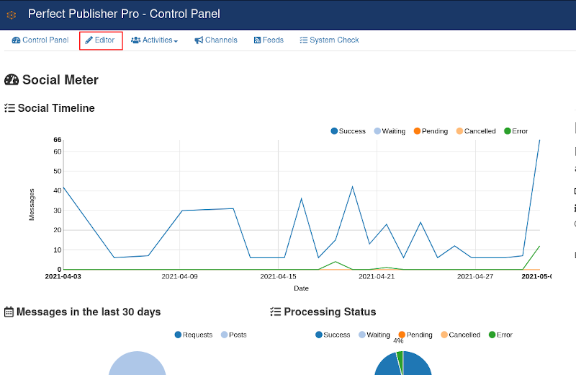Click the Processing Status checklist icon
This screenshot has width=576, height=375.
click(x=276, y=312)
